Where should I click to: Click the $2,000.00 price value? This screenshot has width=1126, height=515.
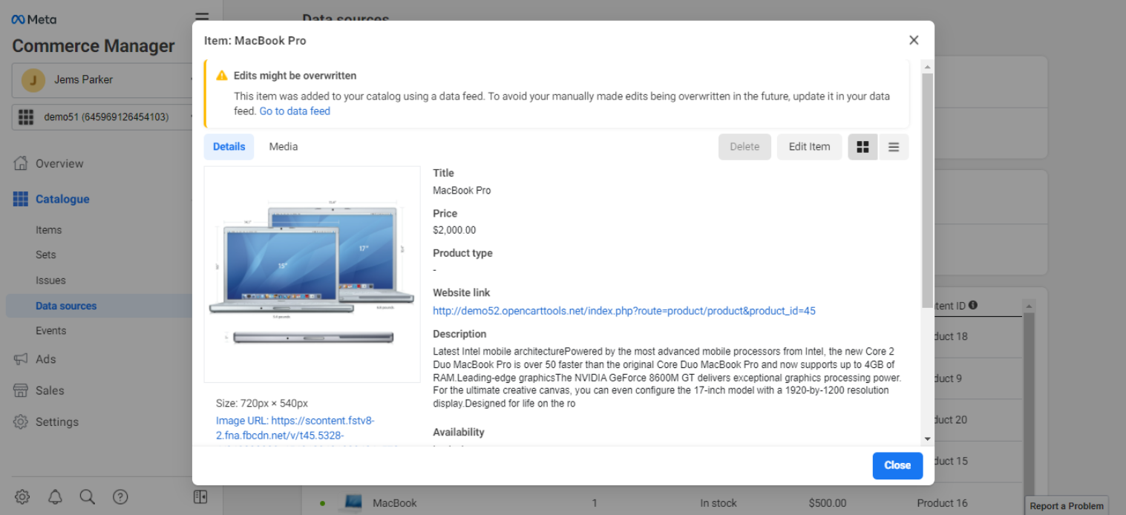click(454, 230)
